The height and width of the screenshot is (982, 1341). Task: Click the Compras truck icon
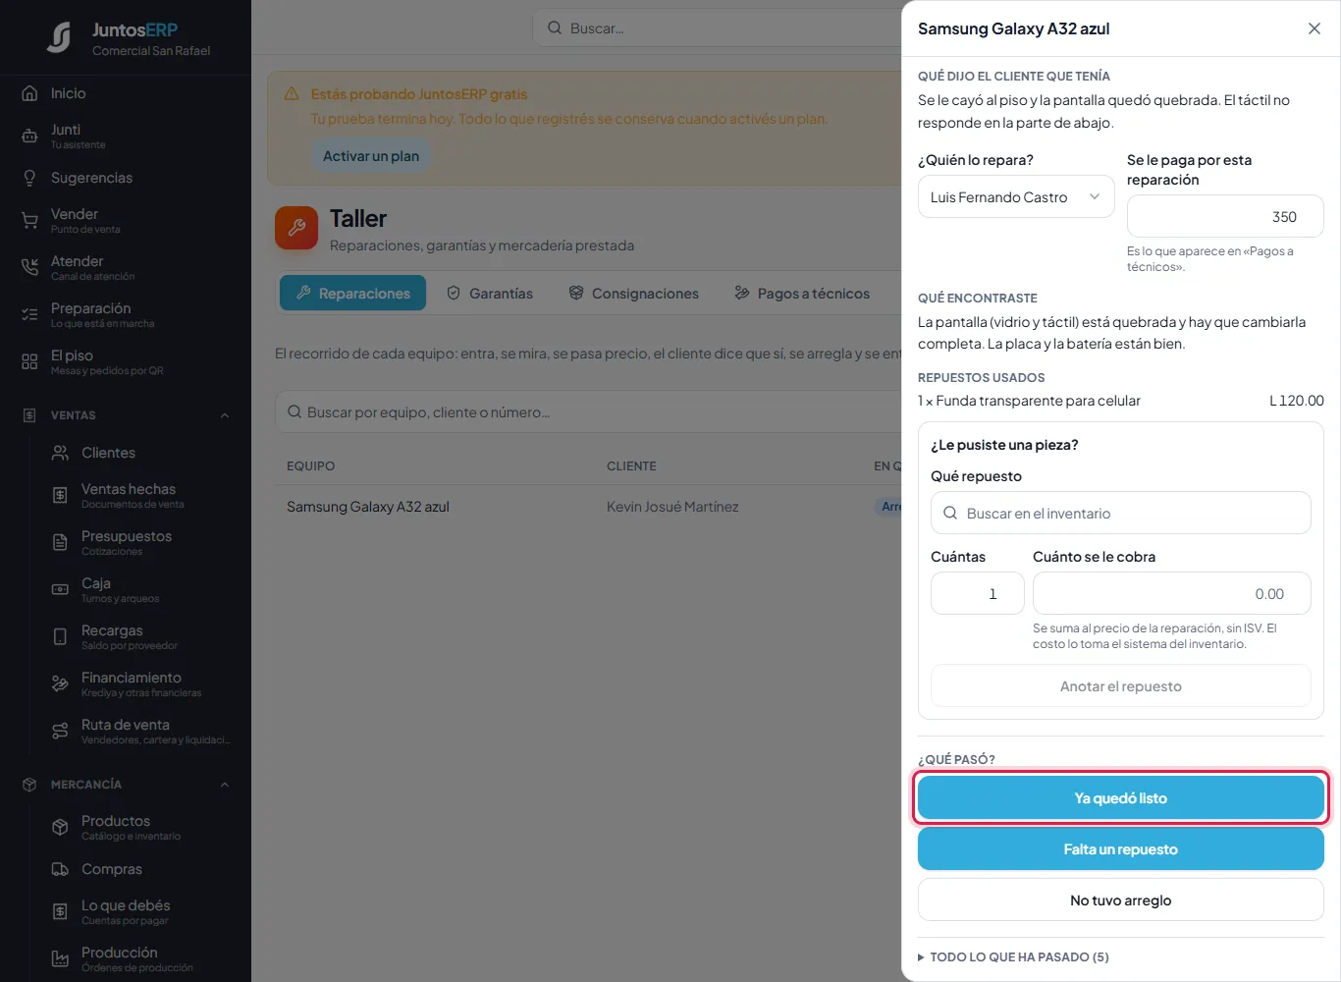pyautogui.click(x=60, y=869)
